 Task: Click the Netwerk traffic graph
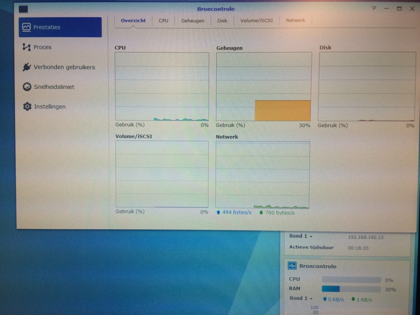click(262, 175)
